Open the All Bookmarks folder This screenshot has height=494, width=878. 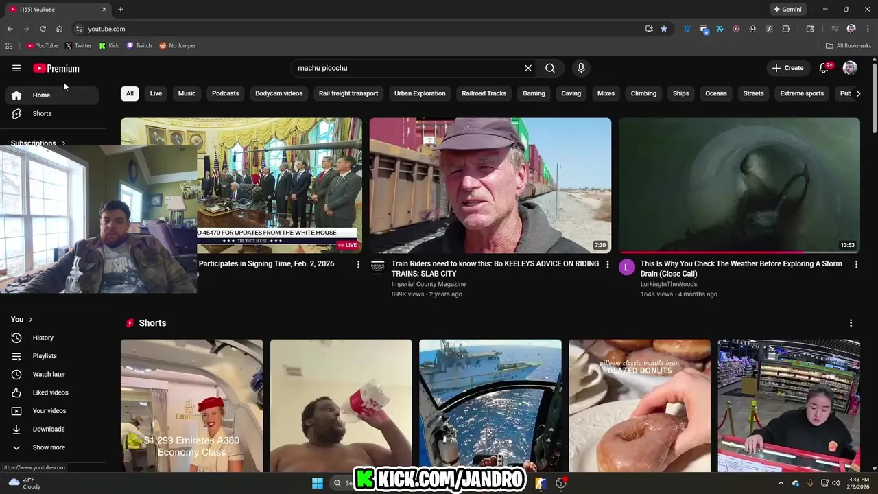(849, 45)
